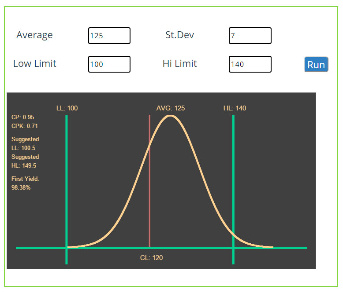Click the 'AVG: 125' chart label
This screenshot has width=343, height=293.
[x=171, y=108]
